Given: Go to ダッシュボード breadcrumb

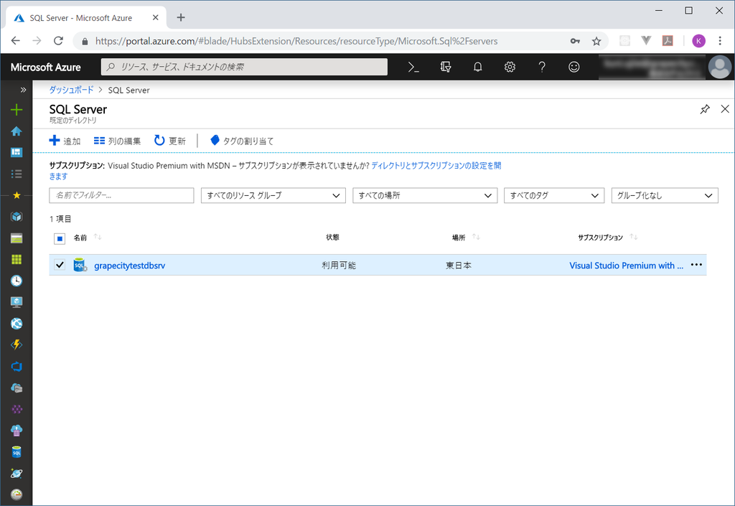Looking at the screenshot, I should tap(71, 90).
